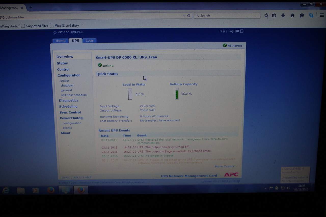Click Link 3 in the footer

pyautogui.click(x=87, y=177)
